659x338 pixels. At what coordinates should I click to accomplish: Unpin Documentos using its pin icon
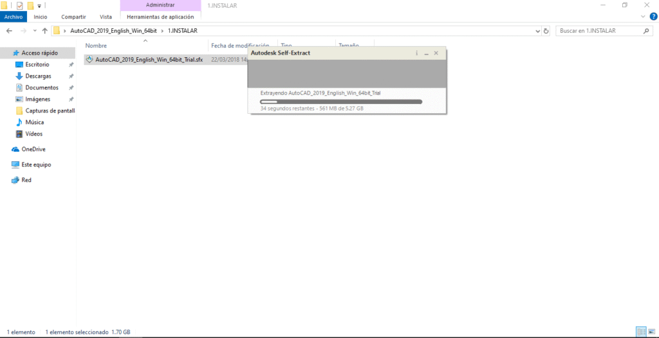coord(71,88)
